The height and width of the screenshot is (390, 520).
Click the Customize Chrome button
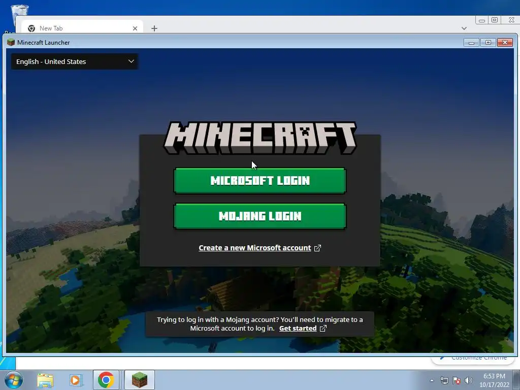[x=473, y=359]
